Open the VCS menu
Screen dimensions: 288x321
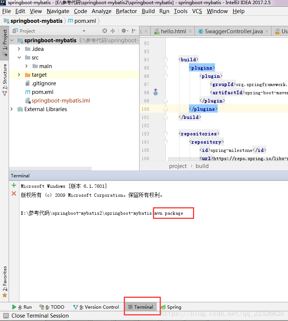(197, 11)
